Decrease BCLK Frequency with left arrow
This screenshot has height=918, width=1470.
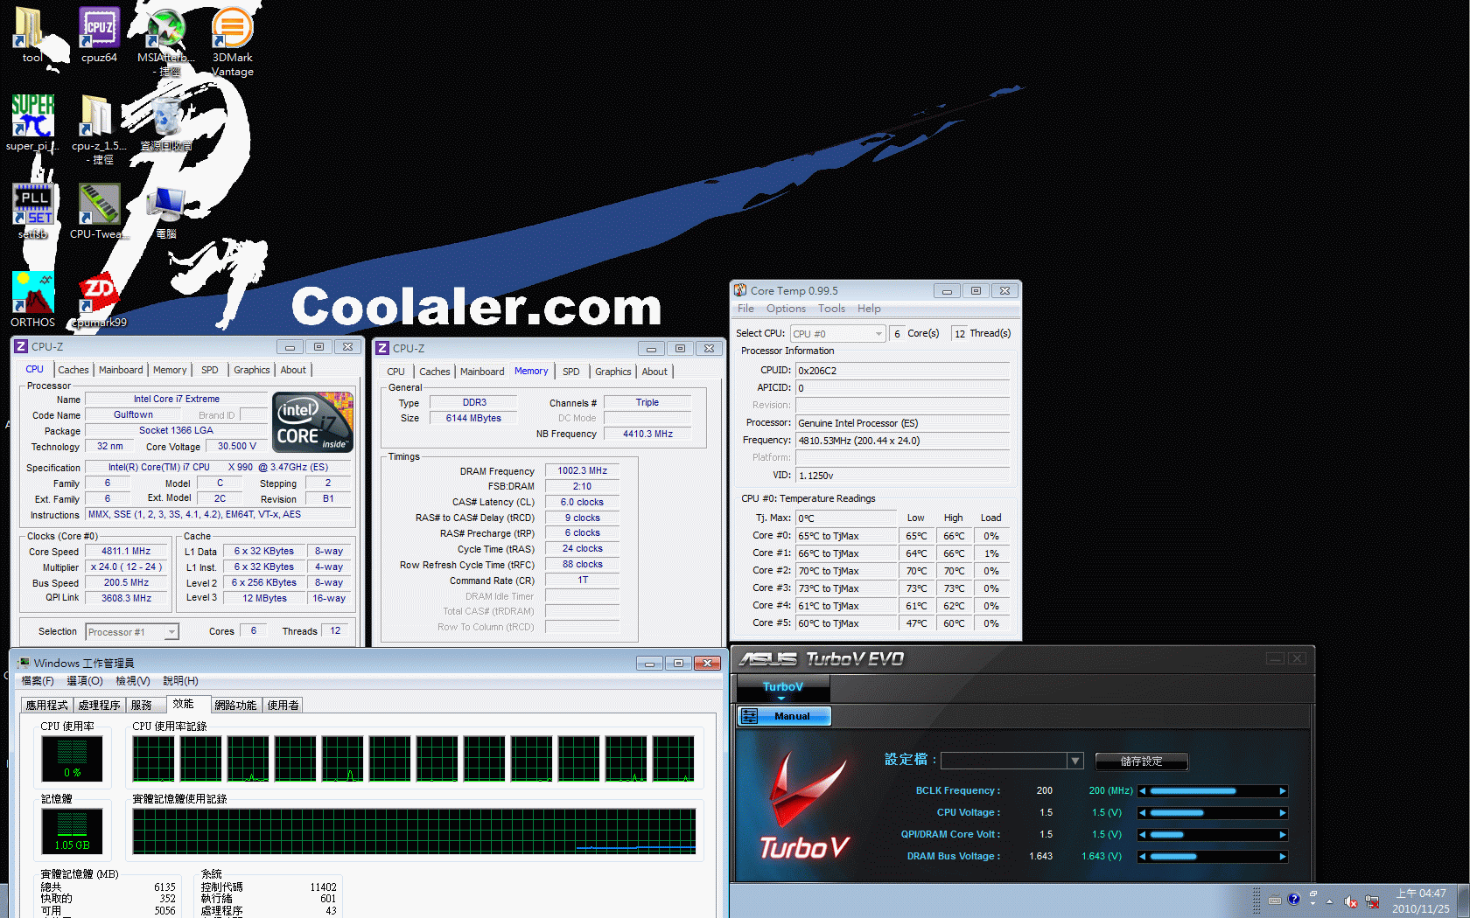coord(1142,791)
